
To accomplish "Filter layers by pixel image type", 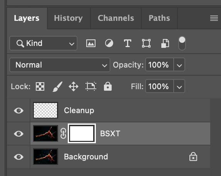I will click(91, 43).
